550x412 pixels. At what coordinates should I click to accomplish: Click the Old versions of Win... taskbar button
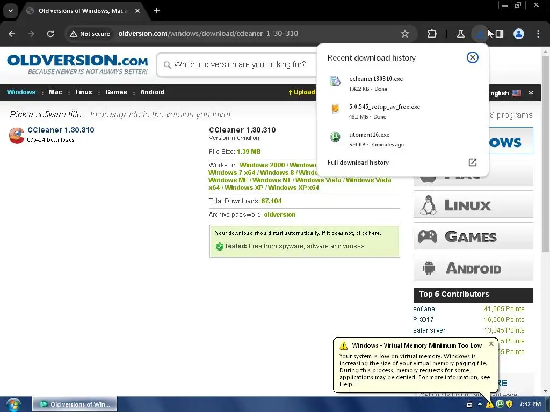point(75,404)
